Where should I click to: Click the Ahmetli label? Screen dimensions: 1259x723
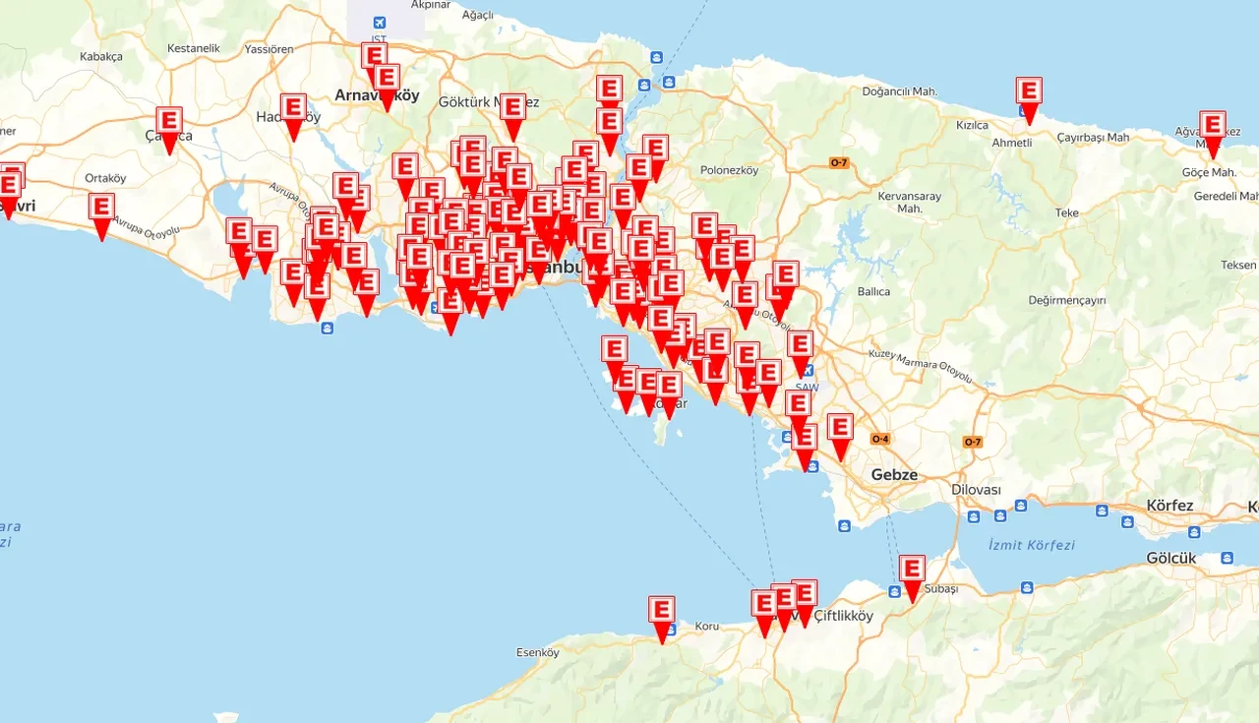[x=1012, y=143]
